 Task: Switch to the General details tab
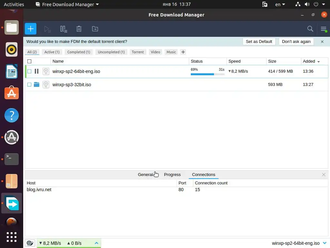click(145, 175)
